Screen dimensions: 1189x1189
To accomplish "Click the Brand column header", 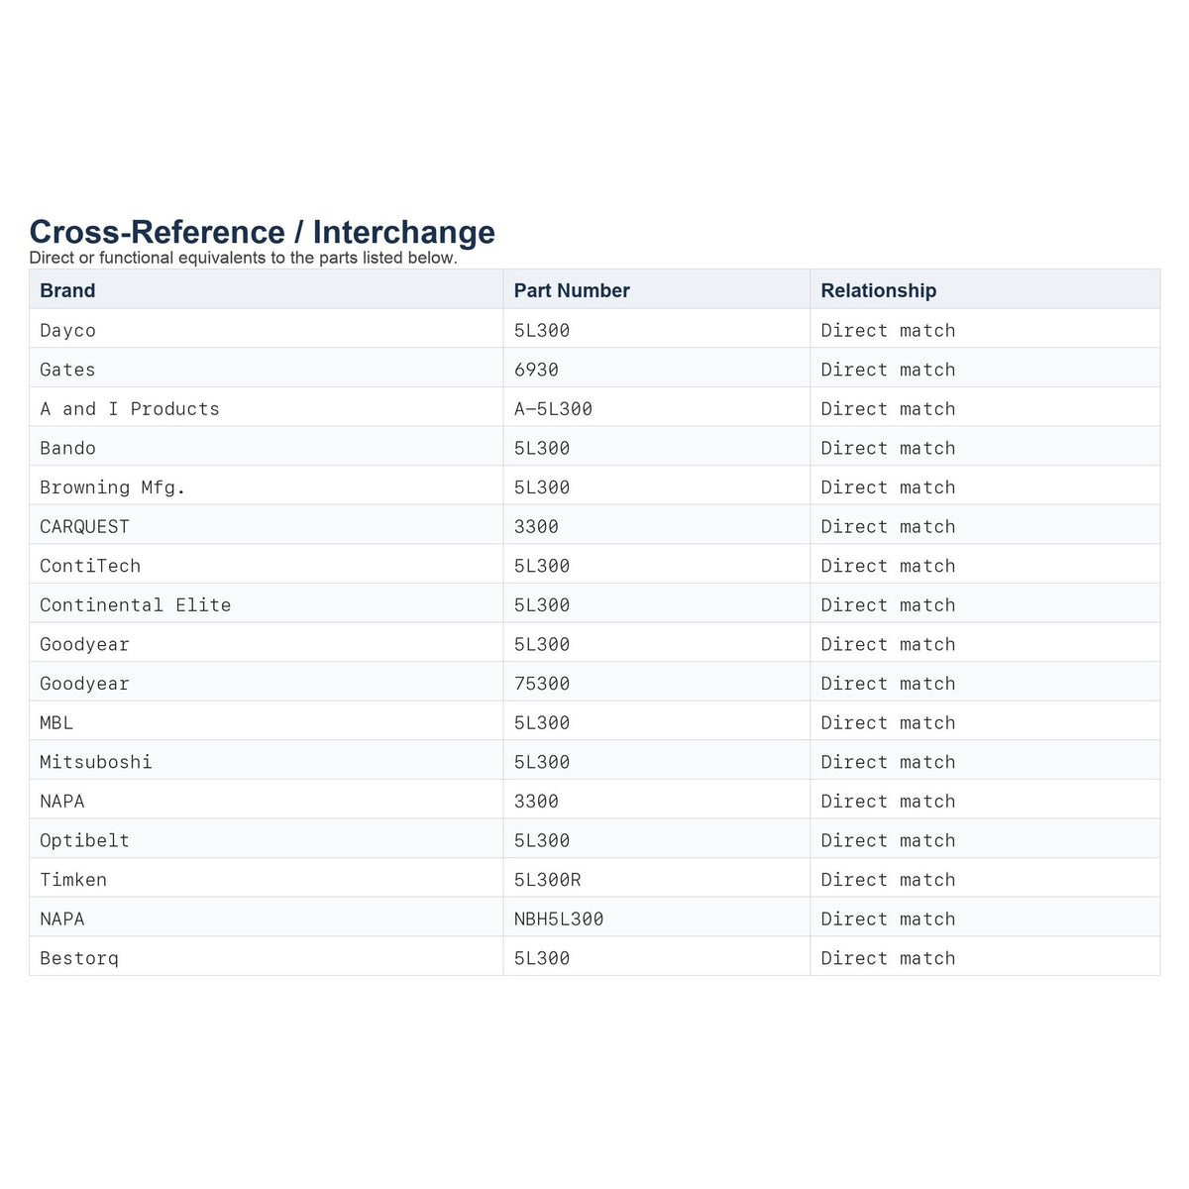I will (x=267, y=289).
